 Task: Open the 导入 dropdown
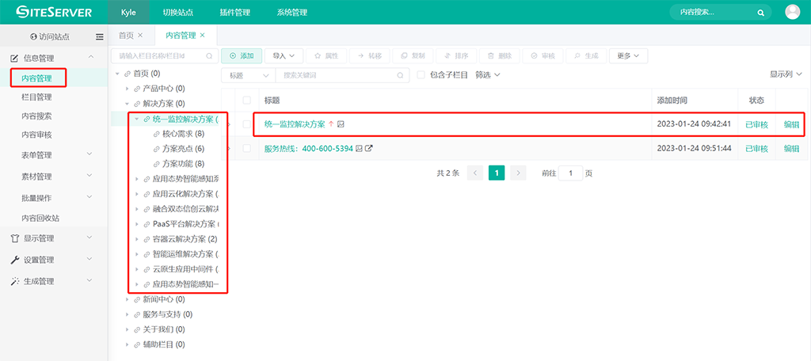click(284, 56)
